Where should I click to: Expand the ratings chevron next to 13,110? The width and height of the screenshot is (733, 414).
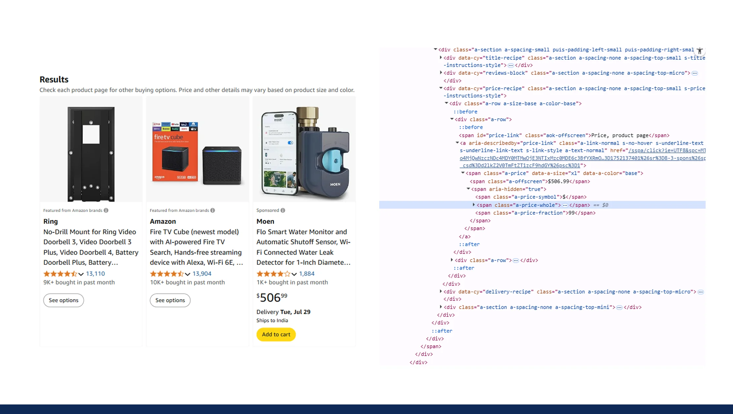pyautogui.click(x=81, y=274)
